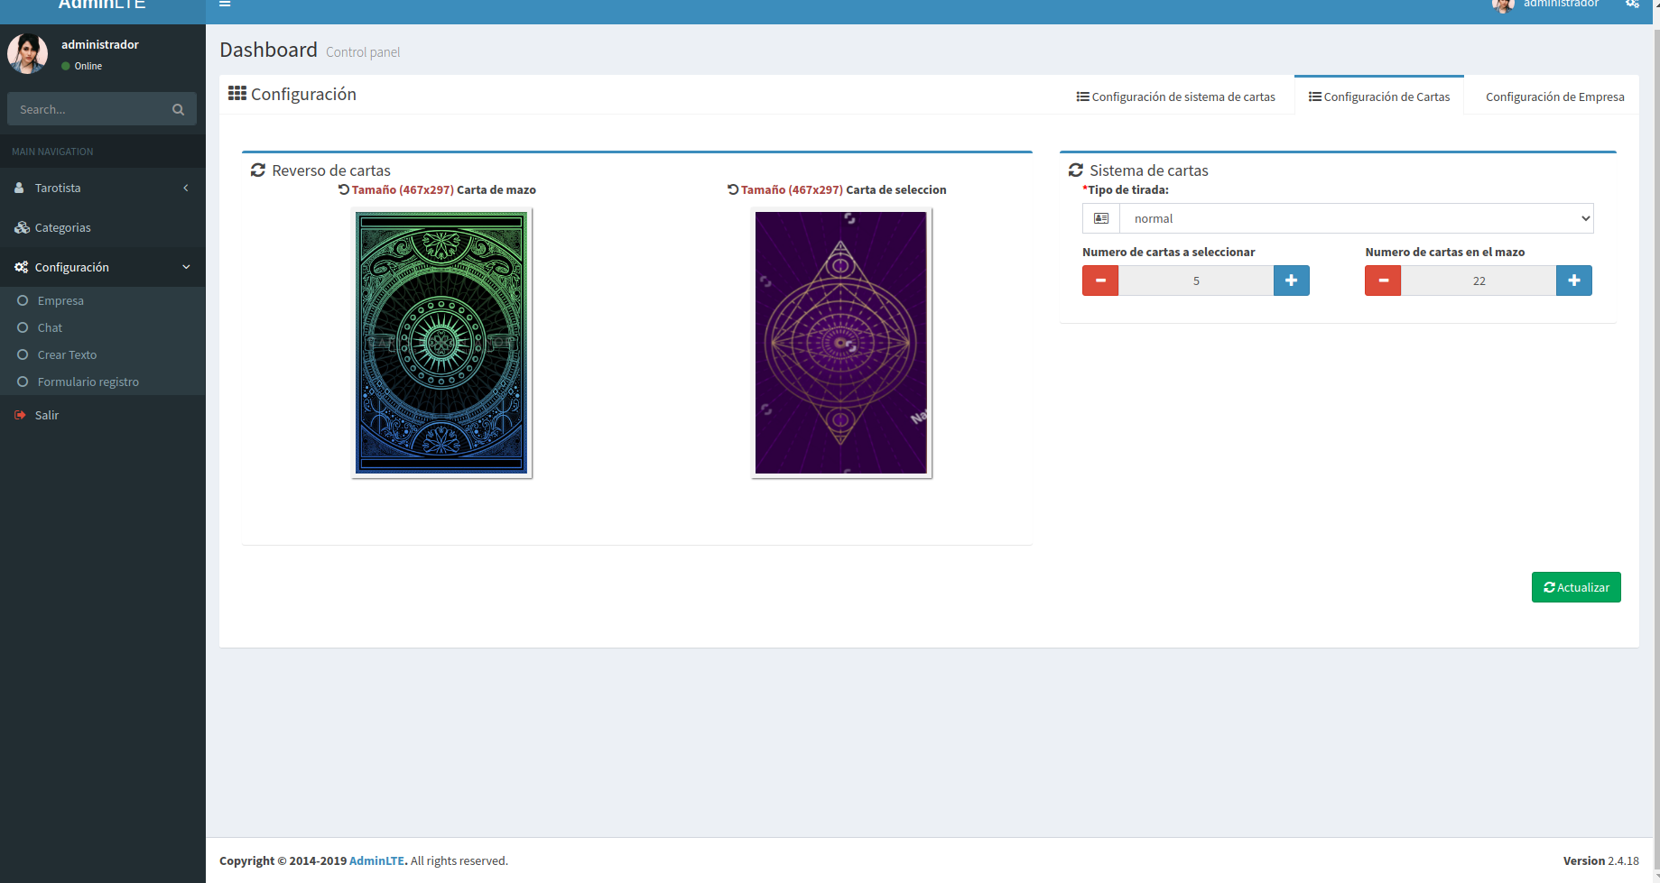Open the Configuración de Empresa tab
This screenshot has height=883, width=1660.
pyautogui.click(x=1554, y=97)
